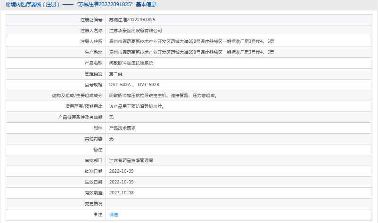The height and width of the screenshot is (223, 378).
Task: Click the 管理类别 row label
Action: 93,74
